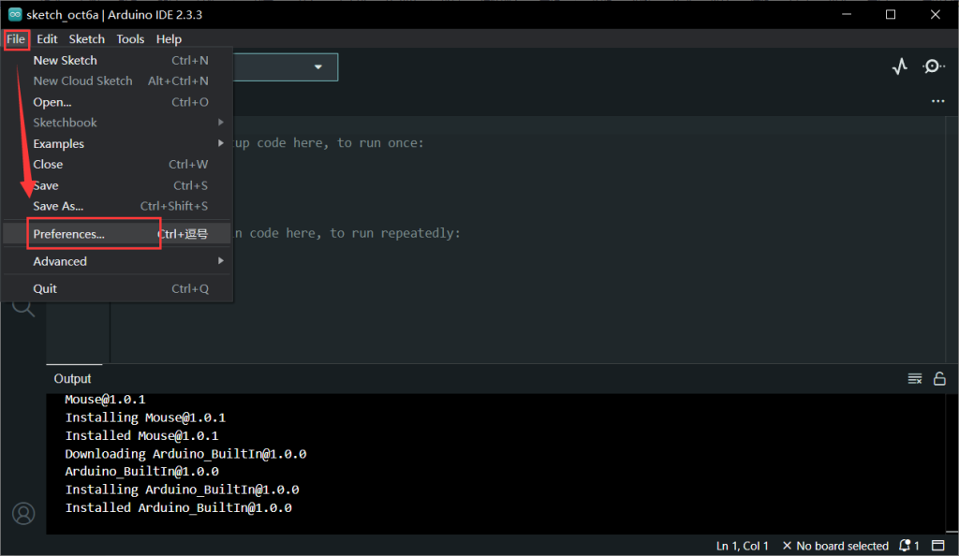Viewport: 959px width, 556px height.
Task: Open the Help menu
Action: coord(169,38)
